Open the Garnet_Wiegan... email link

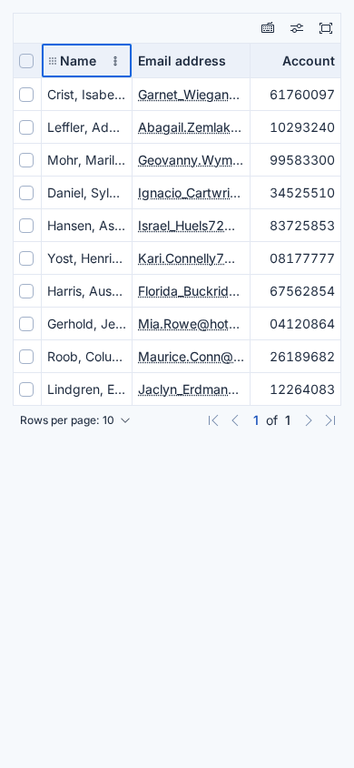(190, 95)
